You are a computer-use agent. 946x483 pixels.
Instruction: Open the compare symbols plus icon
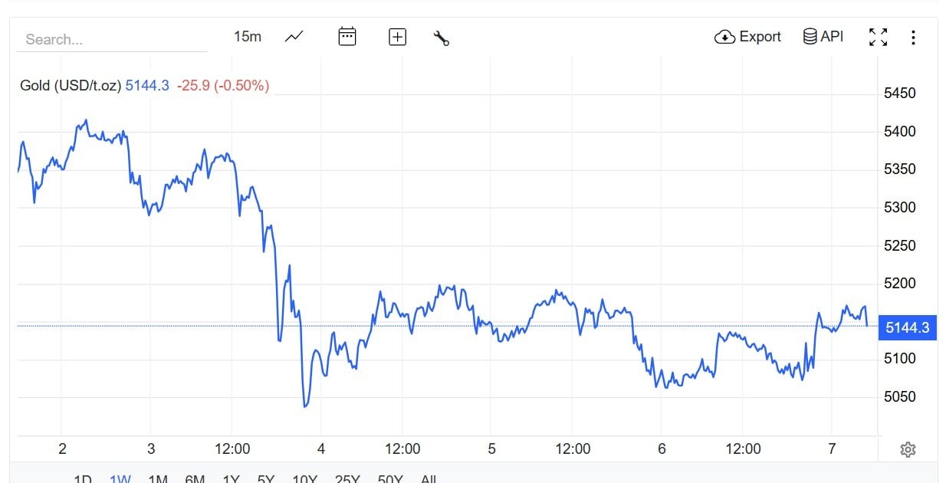click(397, 36)
